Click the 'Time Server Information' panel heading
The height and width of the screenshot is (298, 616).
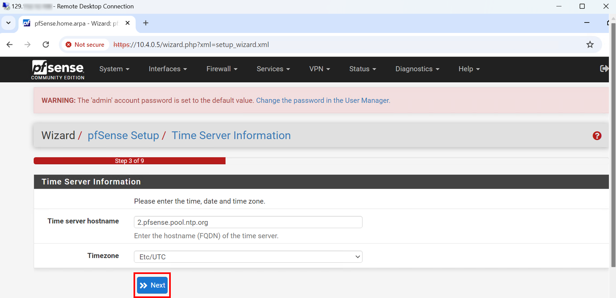pos(91,182)
